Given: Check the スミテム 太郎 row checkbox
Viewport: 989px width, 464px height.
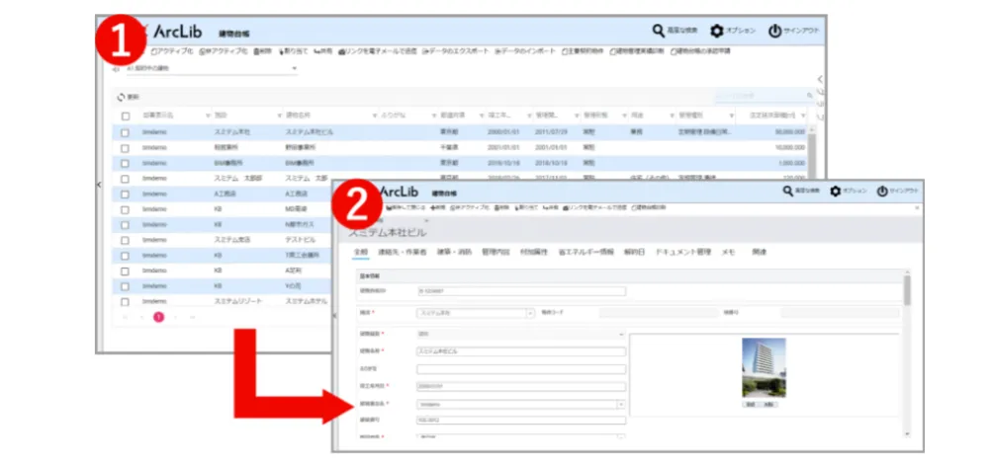Looking at the screenshot, I should 125,179.
